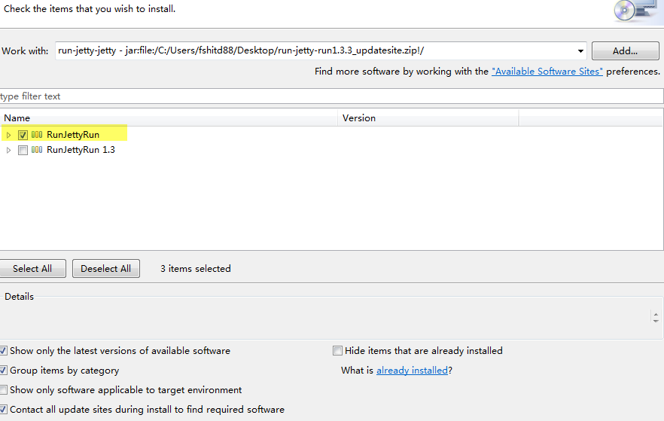Viewport: 664px width, 421px height.
Task: Click the 'Check the items that you wish to install.' text
Action: tap(90, 9)
